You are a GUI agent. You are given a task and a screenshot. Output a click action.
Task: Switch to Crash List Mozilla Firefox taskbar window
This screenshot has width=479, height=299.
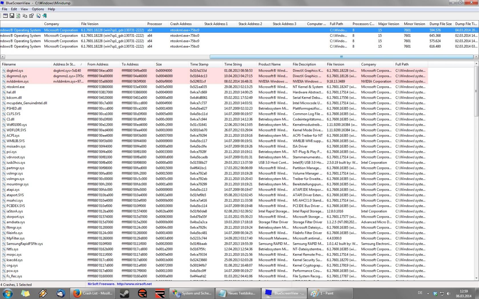[x=93, y=293]
